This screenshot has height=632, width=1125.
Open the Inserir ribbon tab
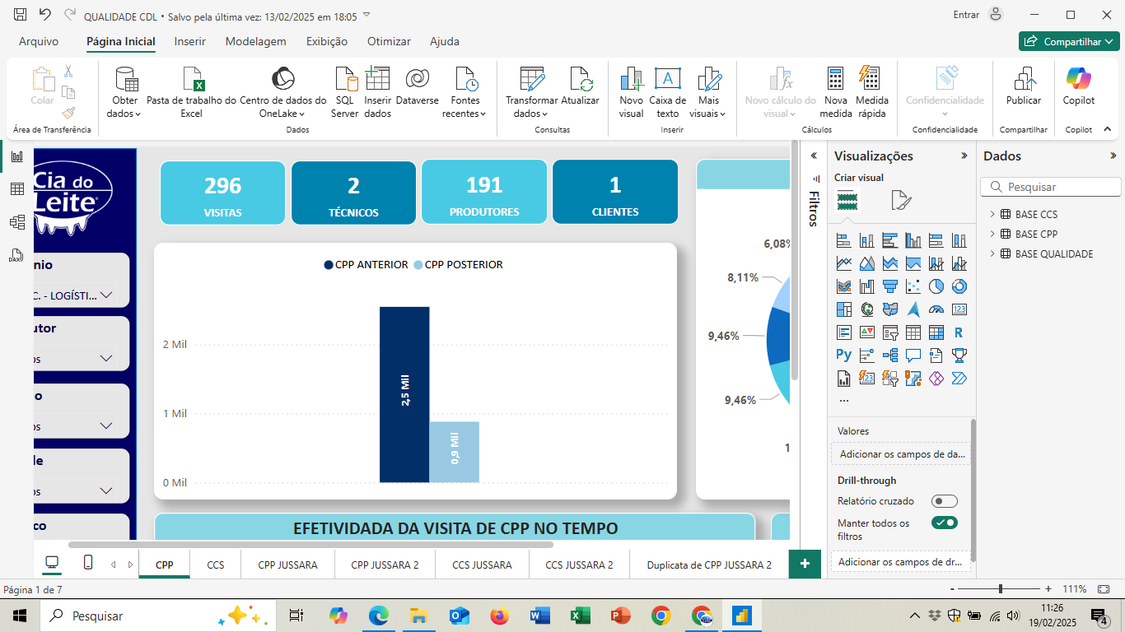tap(190, 41)
